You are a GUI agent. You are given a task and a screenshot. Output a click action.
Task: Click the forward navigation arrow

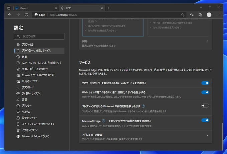point(18,15)
